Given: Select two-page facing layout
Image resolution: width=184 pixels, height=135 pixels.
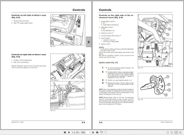Looking at the screenshot, I should pos(176,133).
